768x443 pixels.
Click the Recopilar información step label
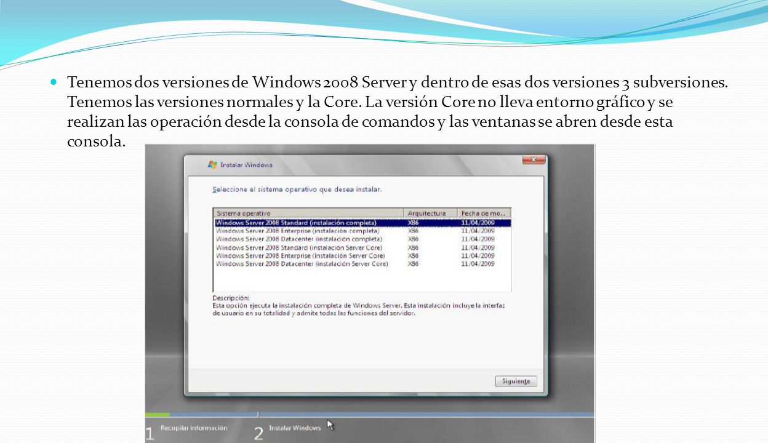click(194, 428)
